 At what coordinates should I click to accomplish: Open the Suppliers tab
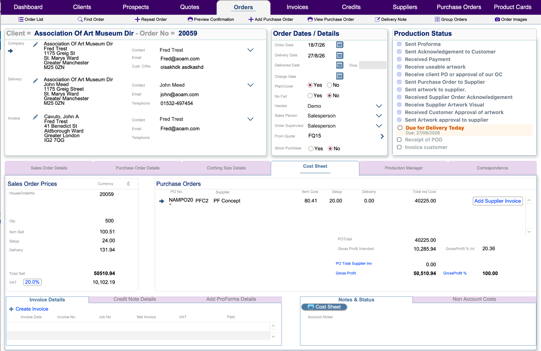pos(405,7)
